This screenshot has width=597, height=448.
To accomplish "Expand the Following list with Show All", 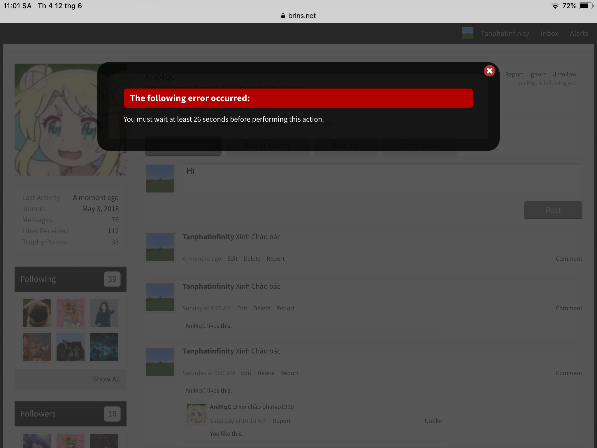I will coord(106,379).
